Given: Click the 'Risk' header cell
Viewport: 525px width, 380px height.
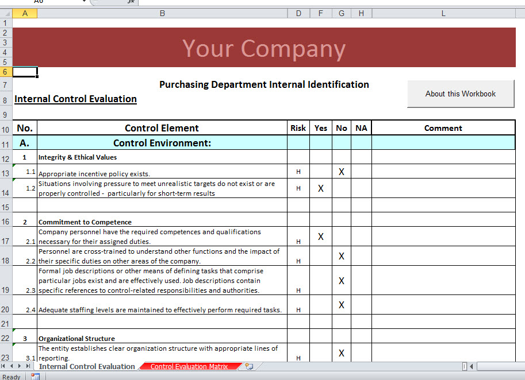Looking at the screenshot, I should pos(298,128).
